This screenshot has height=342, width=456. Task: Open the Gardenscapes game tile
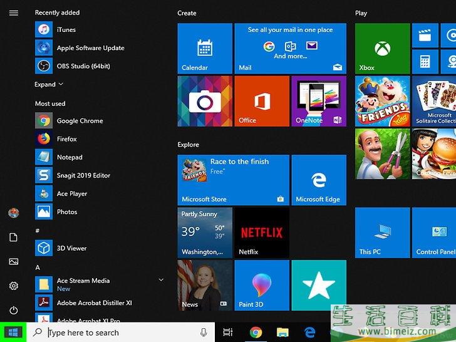click(382, 154)
